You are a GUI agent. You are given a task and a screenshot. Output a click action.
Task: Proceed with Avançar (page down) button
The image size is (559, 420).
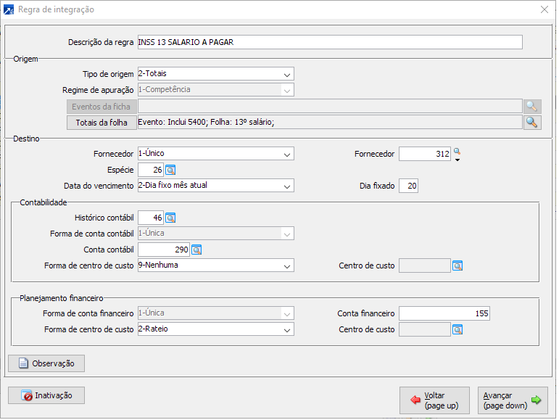click(513, 400)
